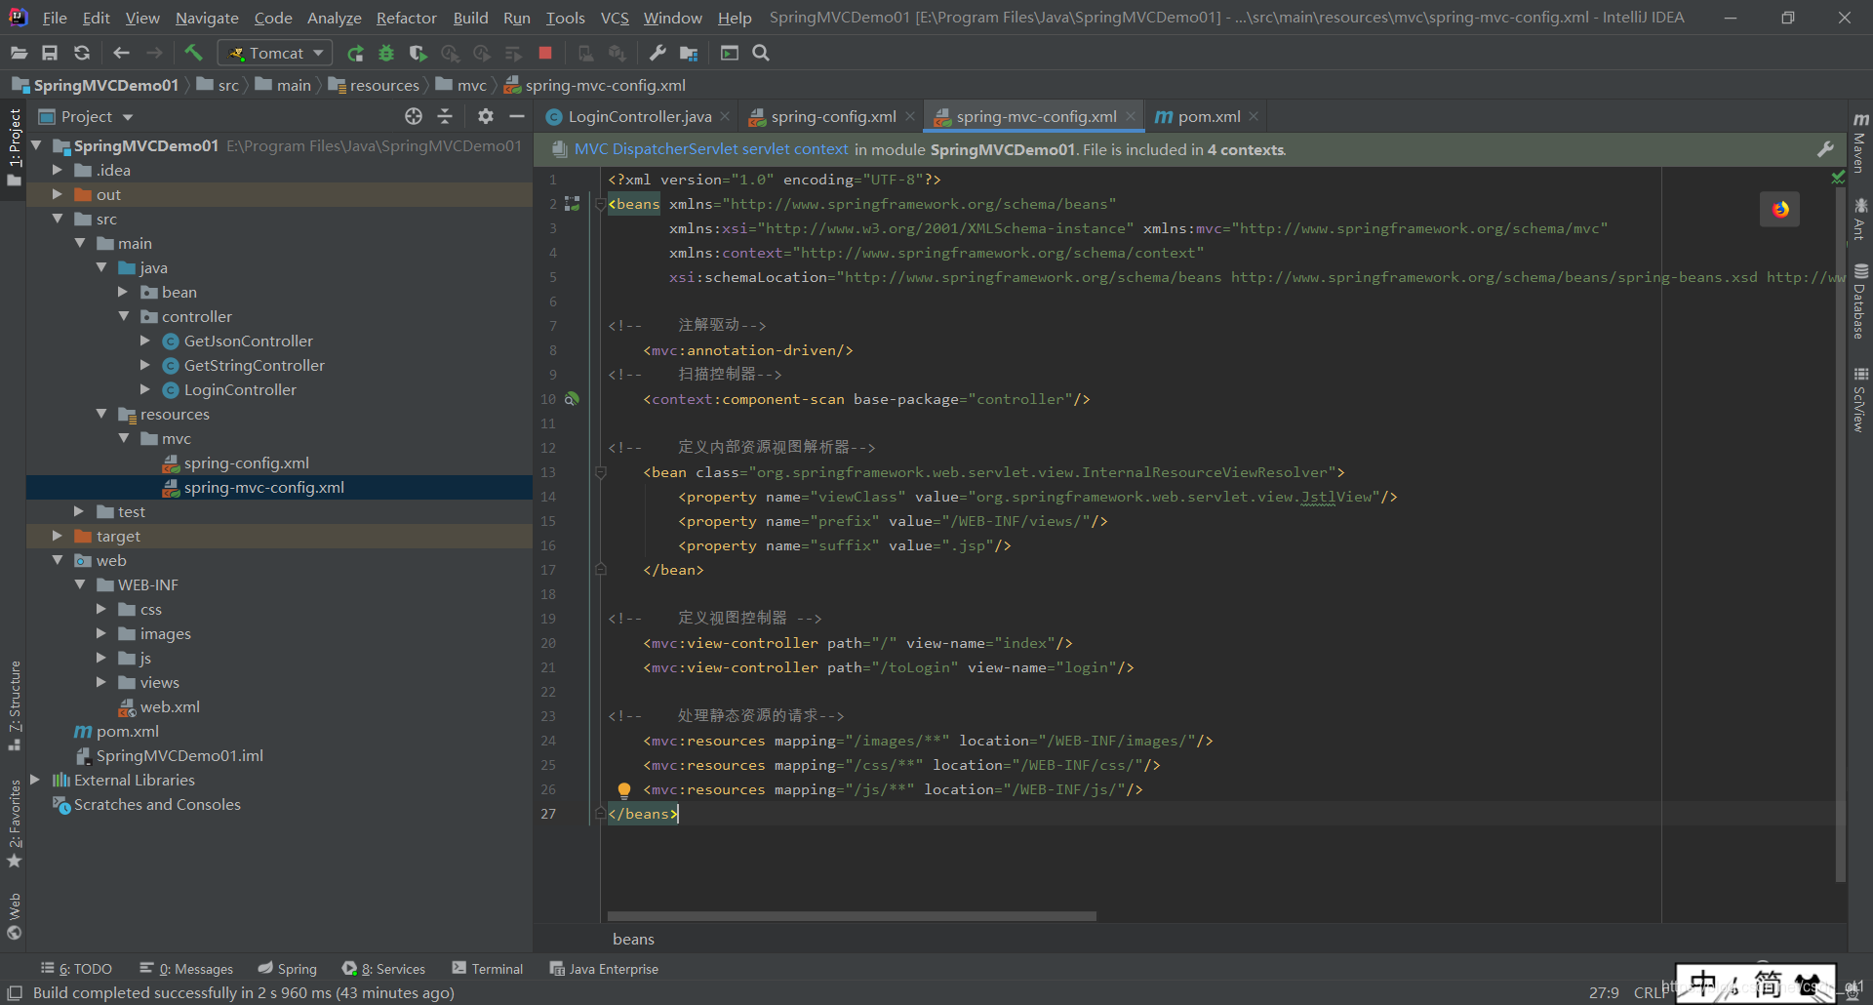
Task: Click the Rerun Tomcat icon
Action: pos(355,53)
